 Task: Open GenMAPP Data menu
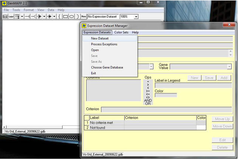pyautogui.click(x=51, y=10)
